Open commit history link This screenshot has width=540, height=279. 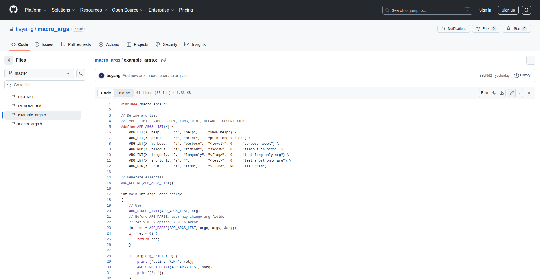pyautogui.click(x=522, y=76)
